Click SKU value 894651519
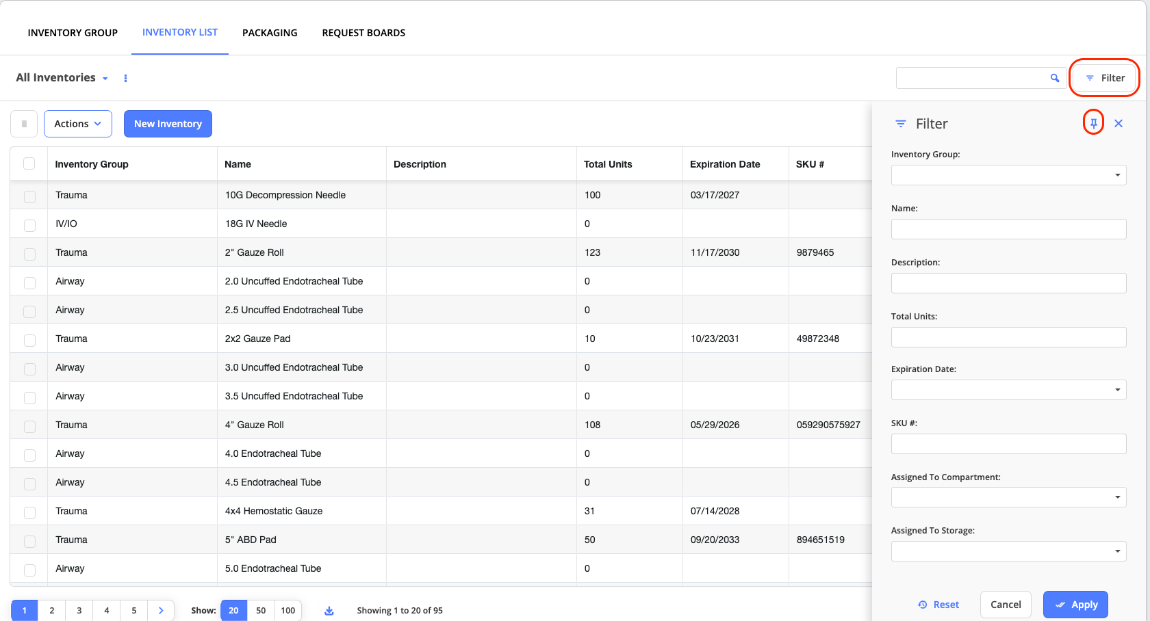 coord(820,540)
